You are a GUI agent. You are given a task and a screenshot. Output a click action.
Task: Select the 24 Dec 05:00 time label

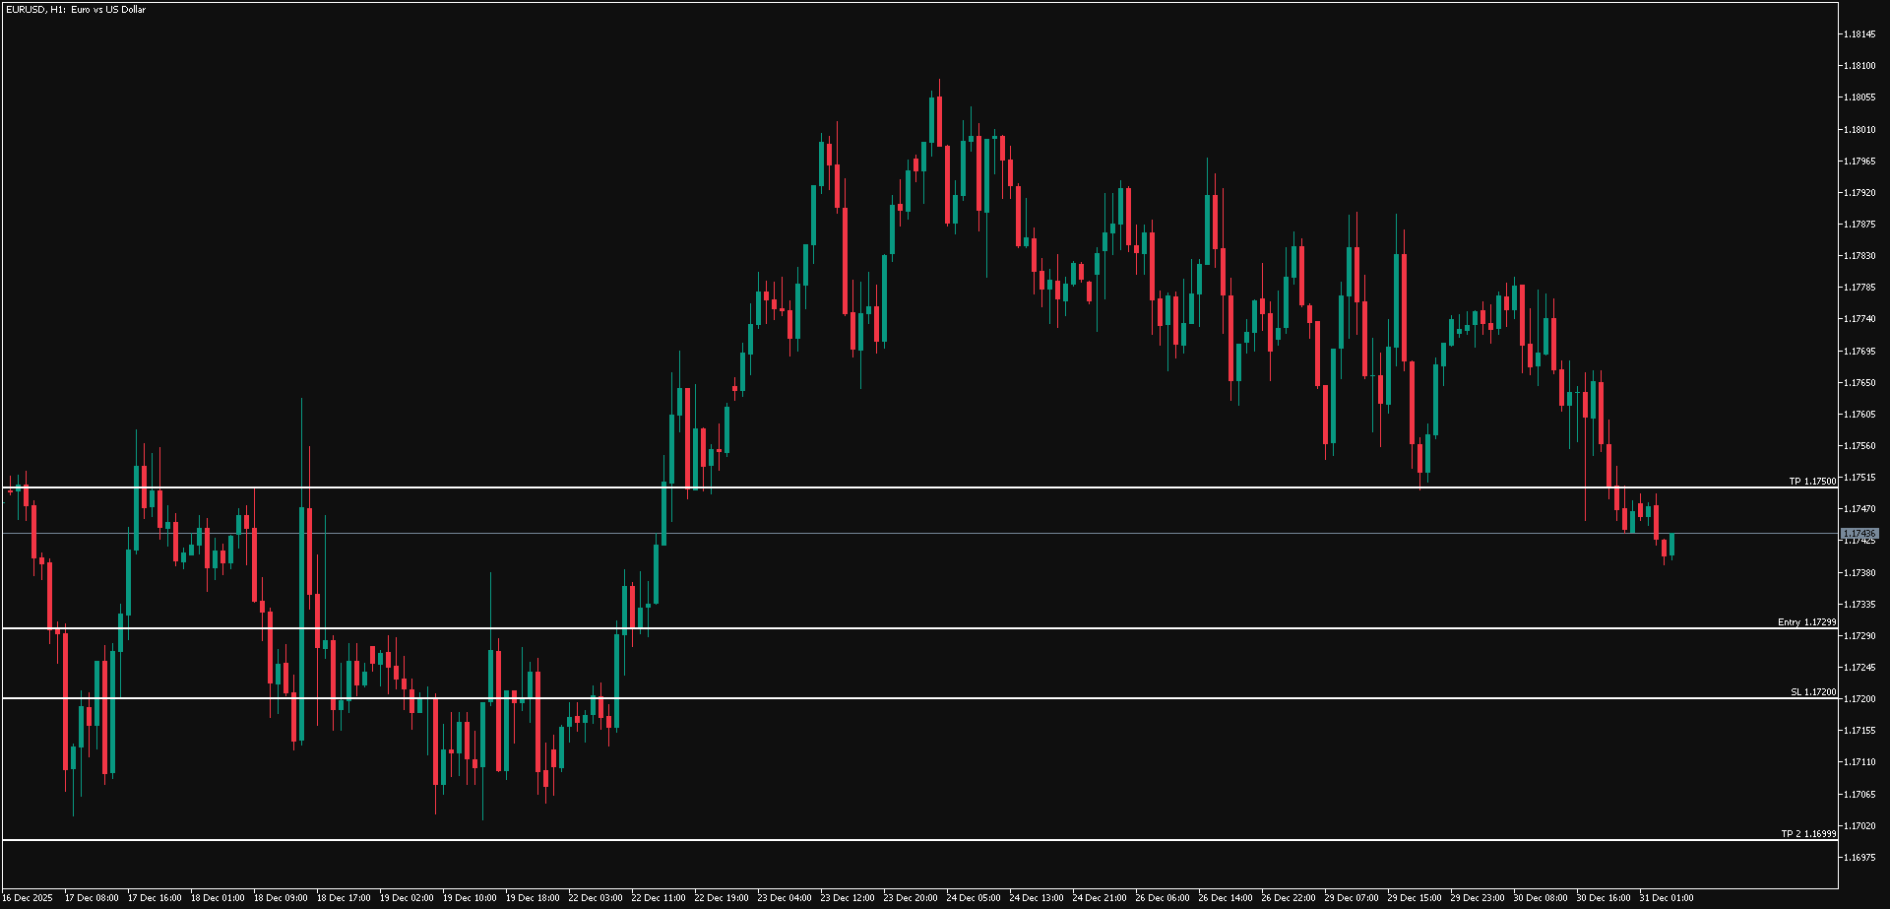click(974, 898)
